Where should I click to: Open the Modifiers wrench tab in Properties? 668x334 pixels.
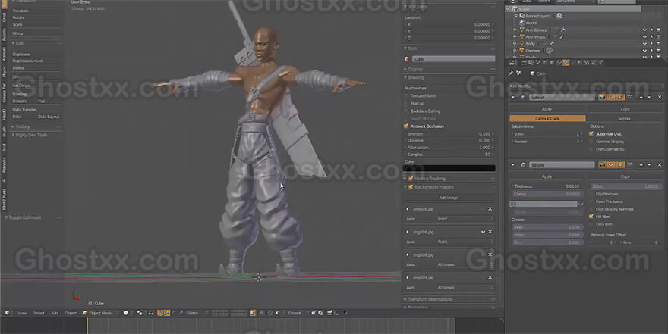tap(566, 63)
